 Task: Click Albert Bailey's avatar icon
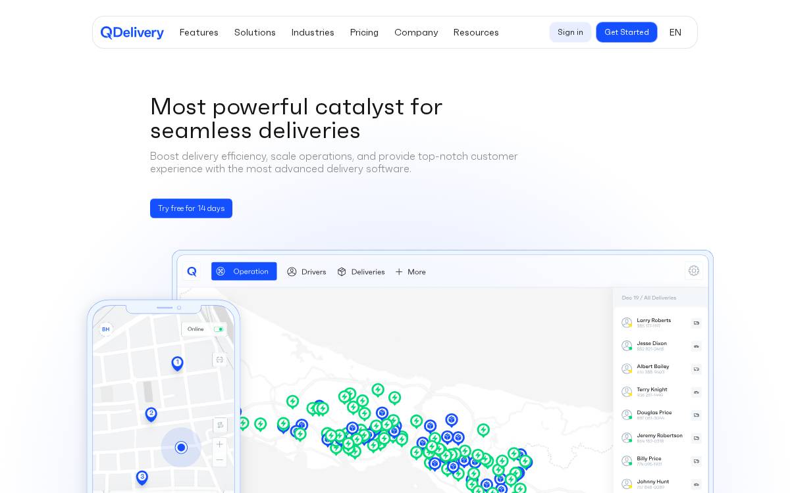627,369
